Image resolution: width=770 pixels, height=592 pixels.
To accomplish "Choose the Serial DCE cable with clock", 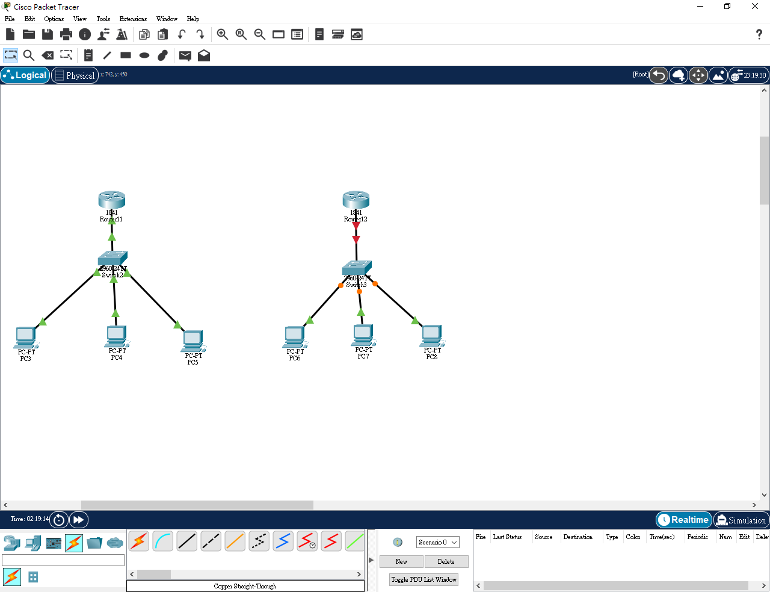I will (x=307, y=541).
